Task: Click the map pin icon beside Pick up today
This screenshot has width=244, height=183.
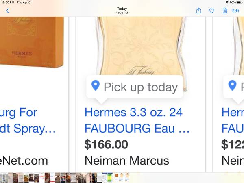Action: 96,85
